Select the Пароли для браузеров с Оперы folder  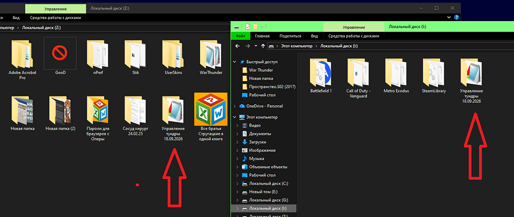[x=98, y=118]
